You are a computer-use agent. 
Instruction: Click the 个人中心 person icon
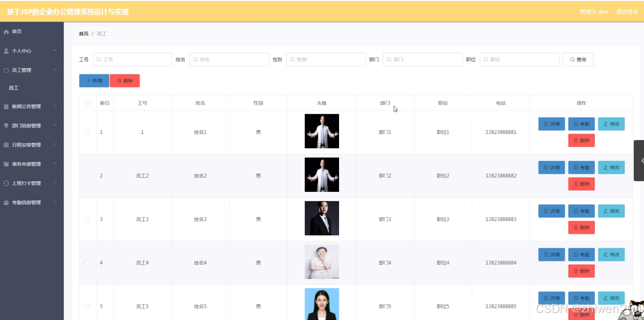click(6, 51)
